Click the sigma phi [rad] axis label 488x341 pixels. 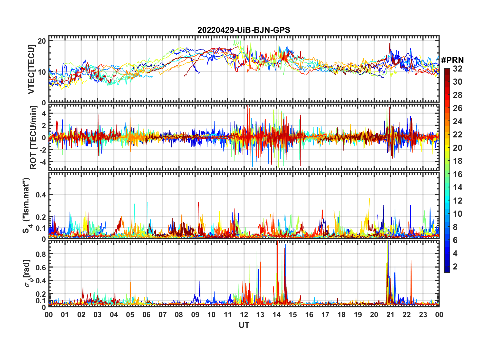coord(28,273)
